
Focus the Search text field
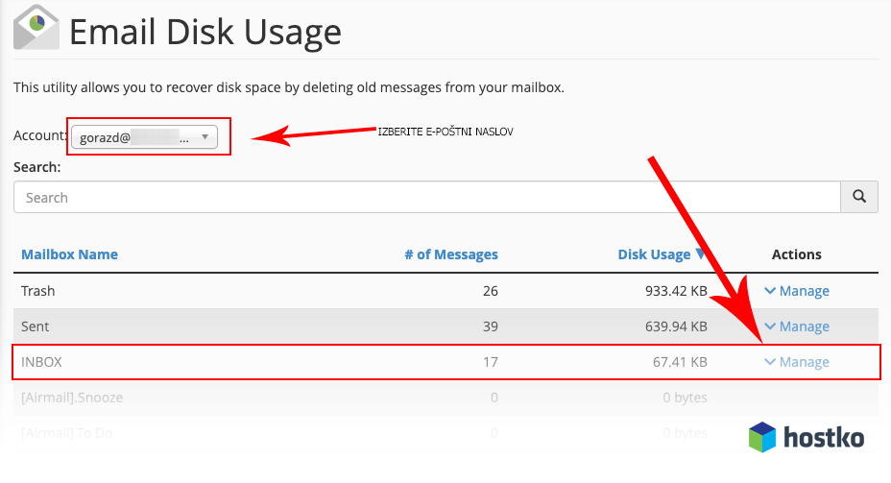coord(427,198)
